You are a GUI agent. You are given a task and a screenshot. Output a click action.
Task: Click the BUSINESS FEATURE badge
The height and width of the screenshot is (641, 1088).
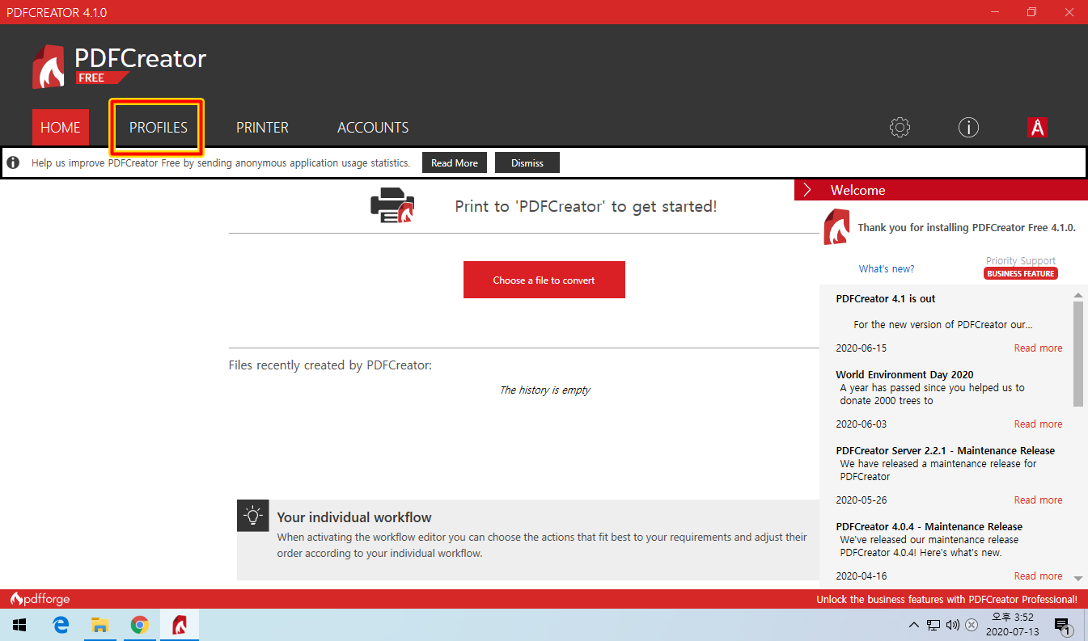point(1021,273)
